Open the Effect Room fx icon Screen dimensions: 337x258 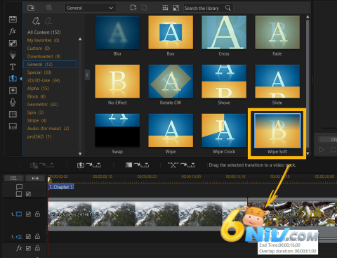tap(13, 31)
